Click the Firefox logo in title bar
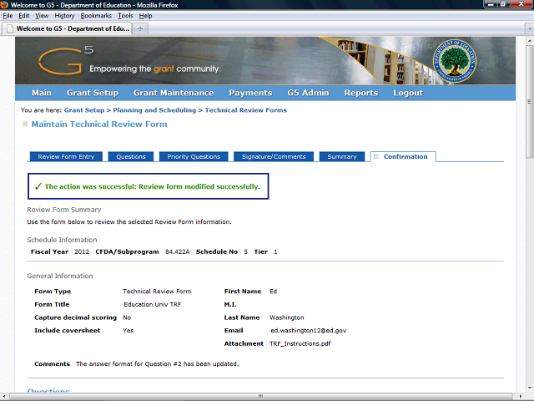The image size is (534, 401). tap(4, 5)
